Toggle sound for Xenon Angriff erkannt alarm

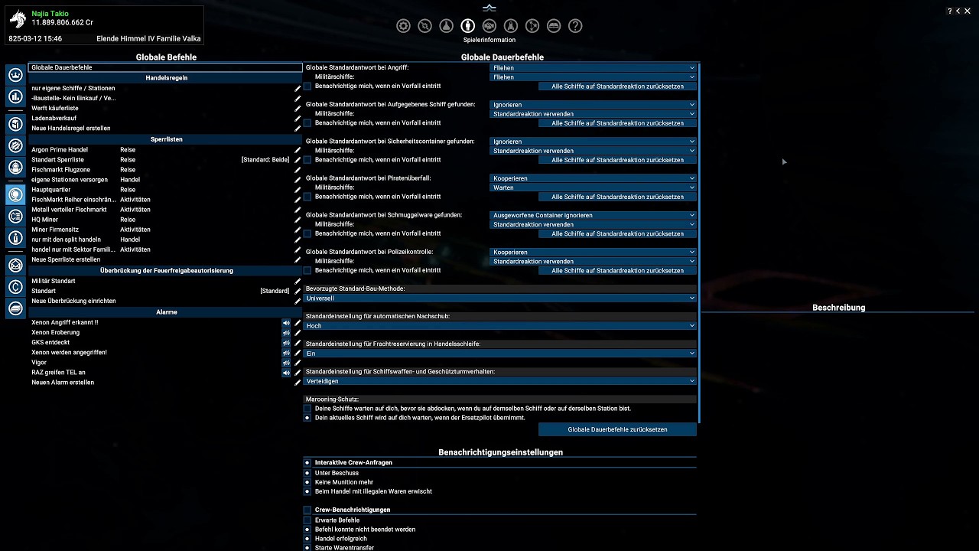click(x=286, y=323)
